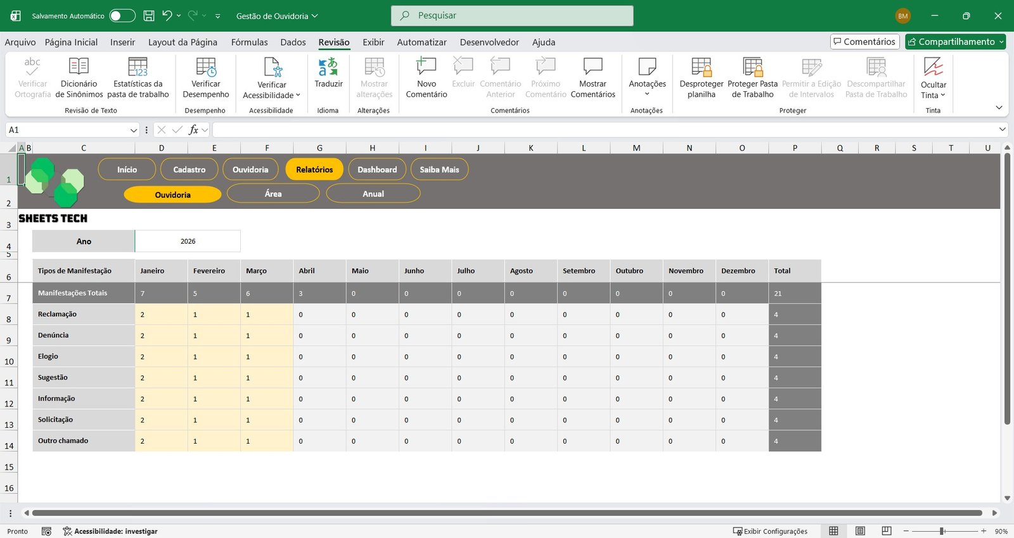Expand the Name Box dropdown arrow
The height and width of the screenshot is (538, 1014).
pyautogui.click(x=134, y=130)
